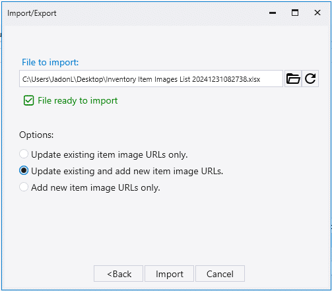The width and height of the screenshot is (332, 291).
Task: Close the Import/Export dialog with X
Action: click(317, 13)
